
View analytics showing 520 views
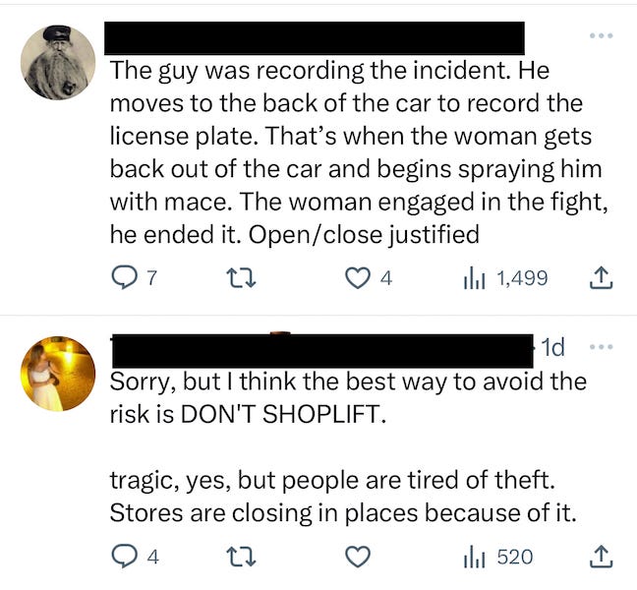(x=498, y=557)
